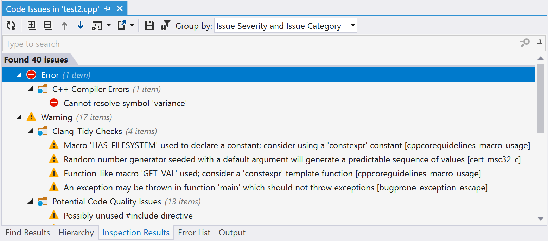Pin the 'Code Issues in test2.cpp' tab
548x241 pixels.
(107, 8)
